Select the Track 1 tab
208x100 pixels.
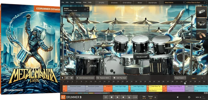click(x=194, y=78)
